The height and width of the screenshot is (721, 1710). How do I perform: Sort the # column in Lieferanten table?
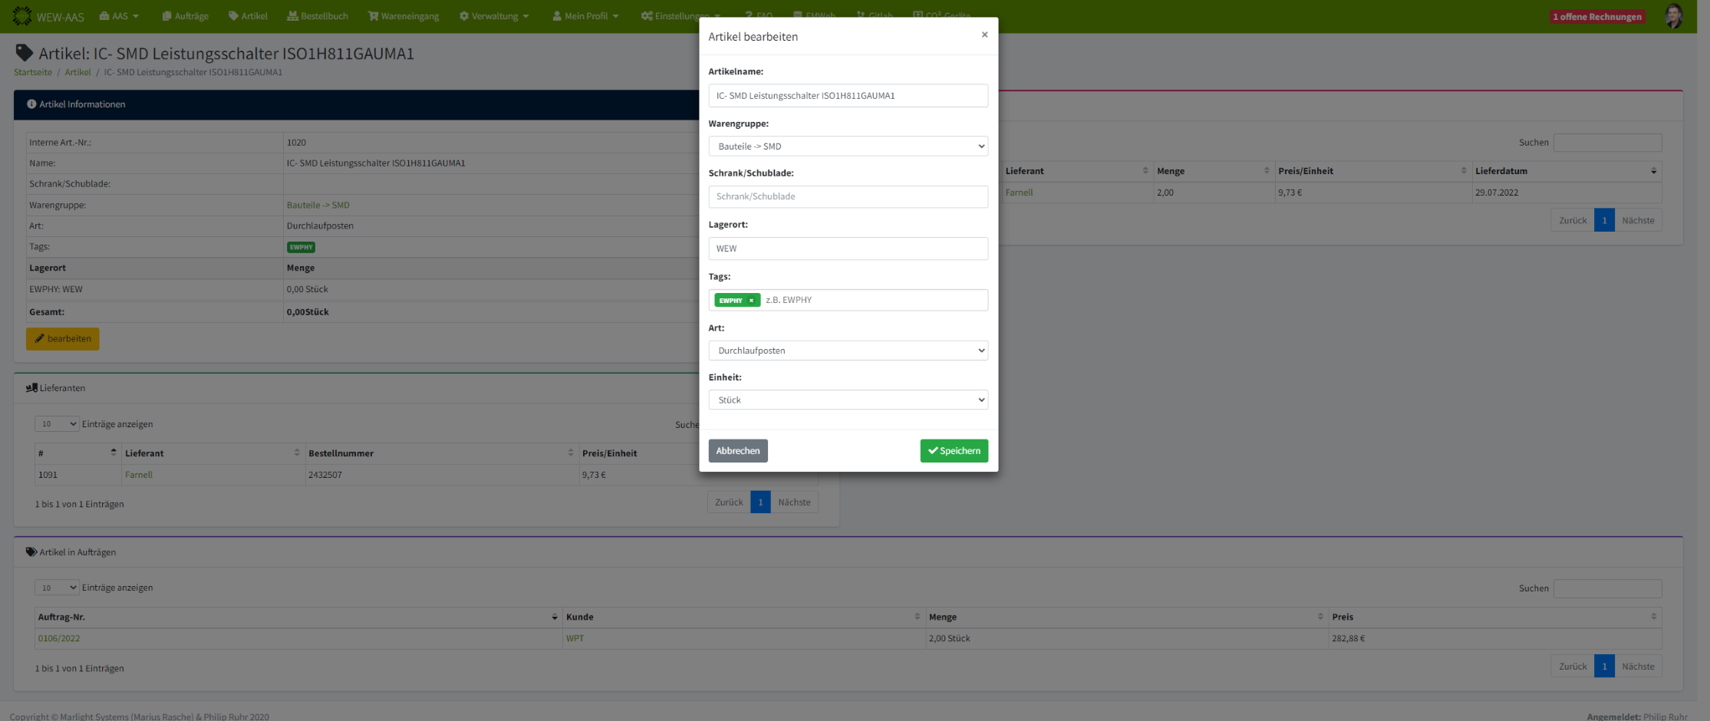[114, 453]
